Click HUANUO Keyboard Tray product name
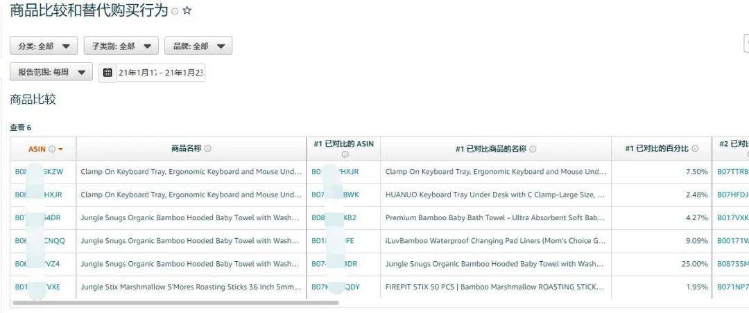 coord(495,195)
